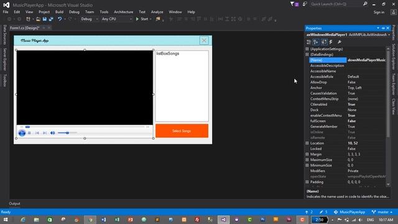
Task: Click the feedback icon beside Quick Launch
Action: pyautogui.click(x=305, y=4)
